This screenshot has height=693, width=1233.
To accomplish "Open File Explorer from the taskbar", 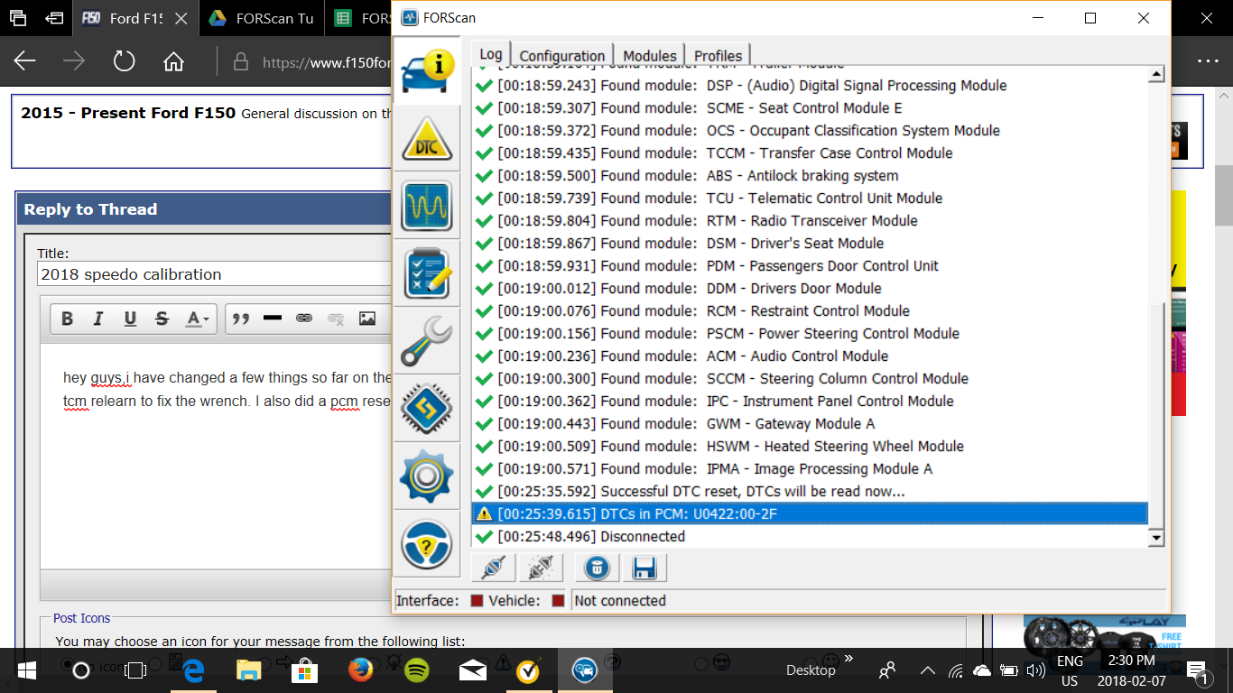I will coord(248,670).
